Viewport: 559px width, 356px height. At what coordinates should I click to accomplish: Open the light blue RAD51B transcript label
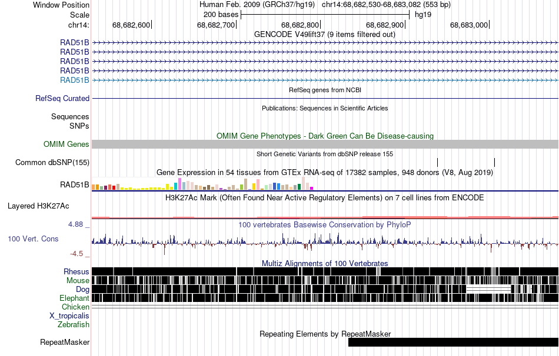pos(75,80)
